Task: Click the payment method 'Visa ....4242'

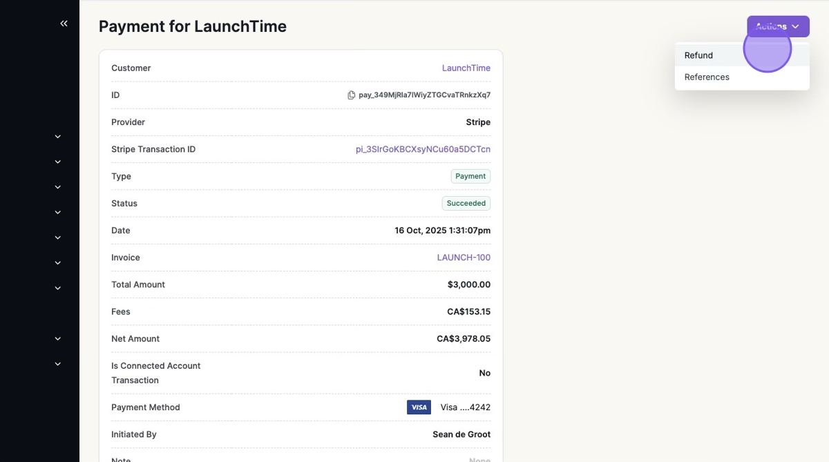Action: pyautogui.click(x=466, y=407)
